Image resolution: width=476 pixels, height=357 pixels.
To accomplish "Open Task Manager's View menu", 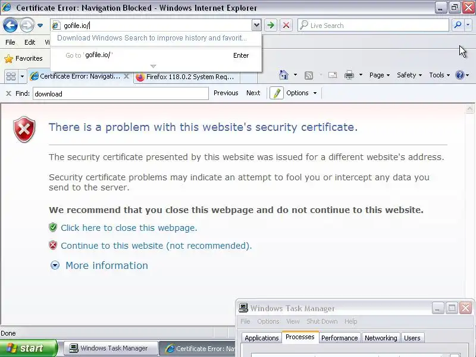I will click(293, 321).
